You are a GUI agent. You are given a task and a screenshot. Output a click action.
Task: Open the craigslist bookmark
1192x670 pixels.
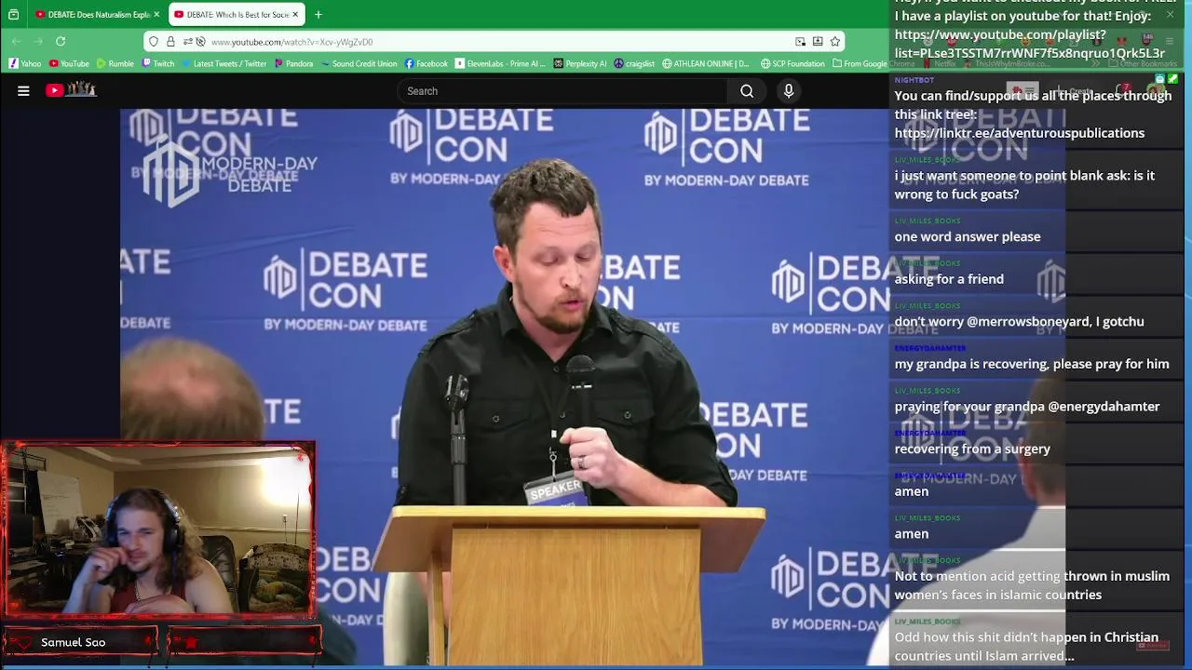(x=634, y=63)
